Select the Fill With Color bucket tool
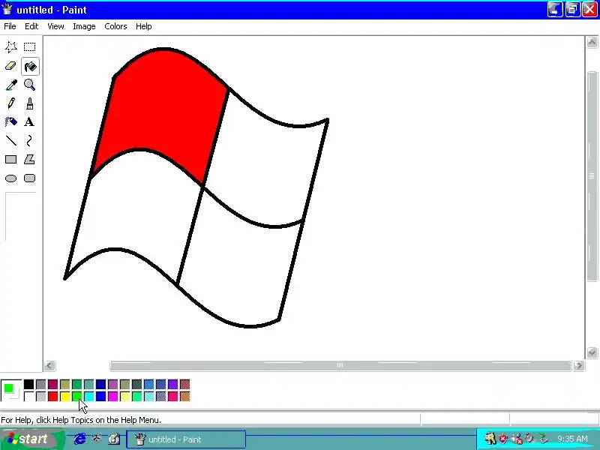 click(x=30, y=67)
